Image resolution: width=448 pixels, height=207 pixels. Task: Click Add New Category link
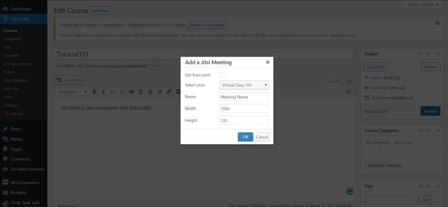point(383,165)
